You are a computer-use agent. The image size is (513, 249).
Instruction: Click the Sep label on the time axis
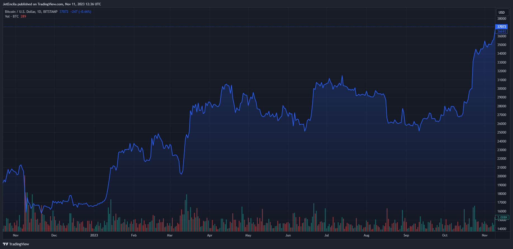(406, 235)
